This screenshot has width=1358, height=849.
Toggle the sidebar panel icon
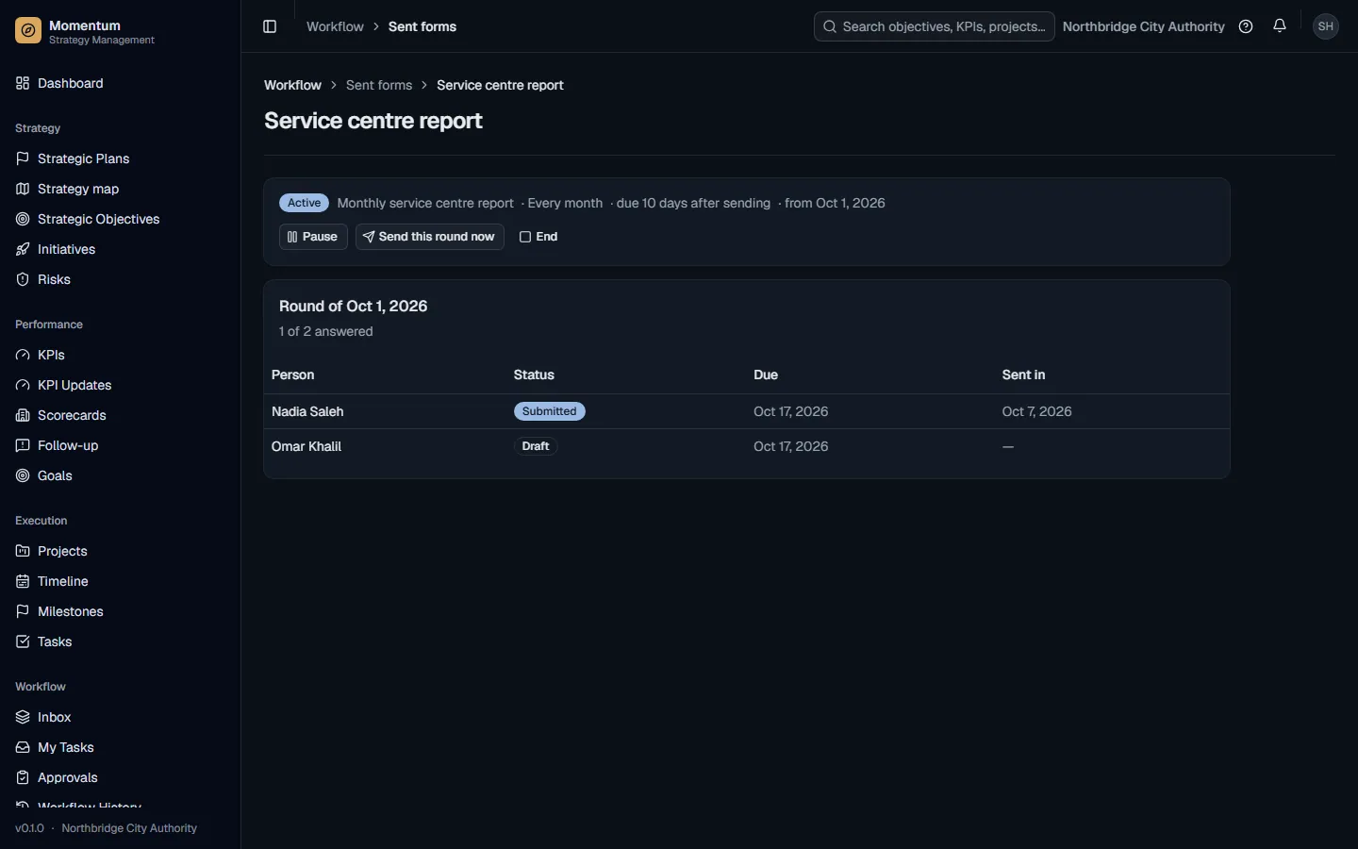(270, 26)
